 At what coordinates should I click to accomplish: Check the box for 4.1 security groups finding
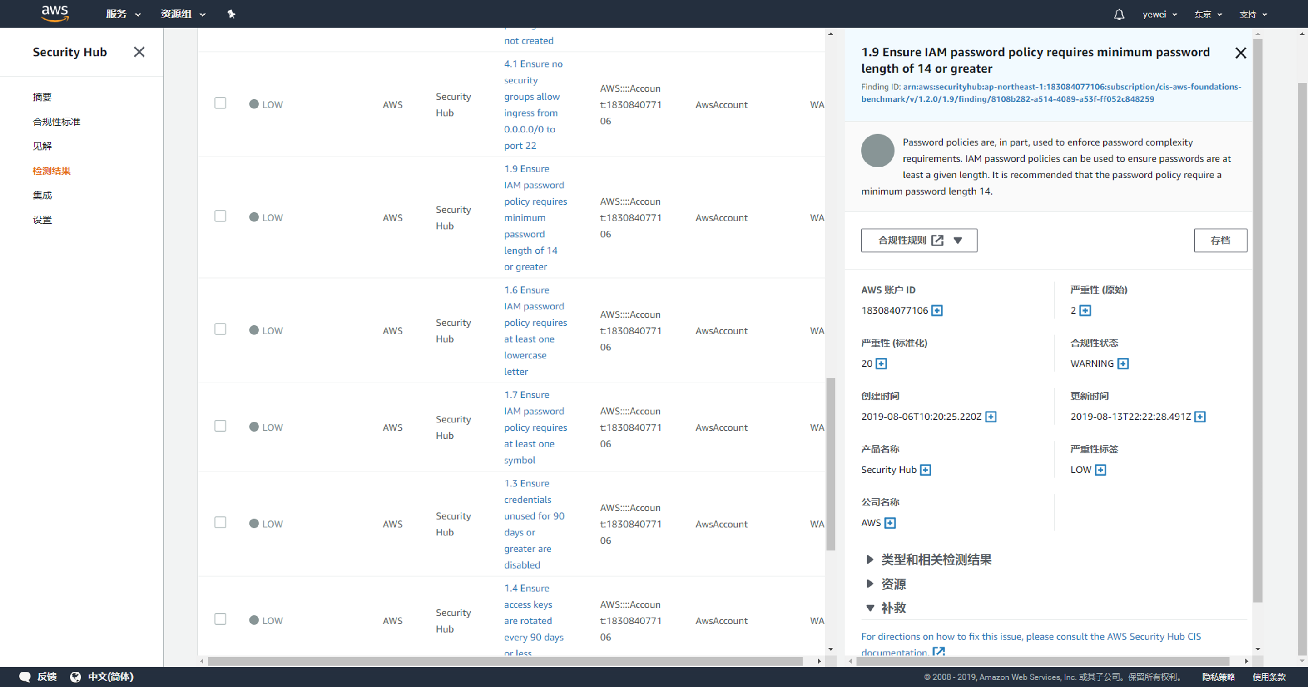tap(220, 103)
